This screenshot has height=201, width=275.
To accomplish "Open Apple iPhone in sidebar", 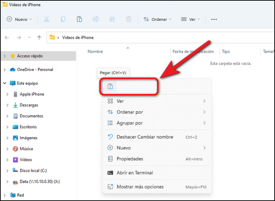I will [x=32, y=94].
